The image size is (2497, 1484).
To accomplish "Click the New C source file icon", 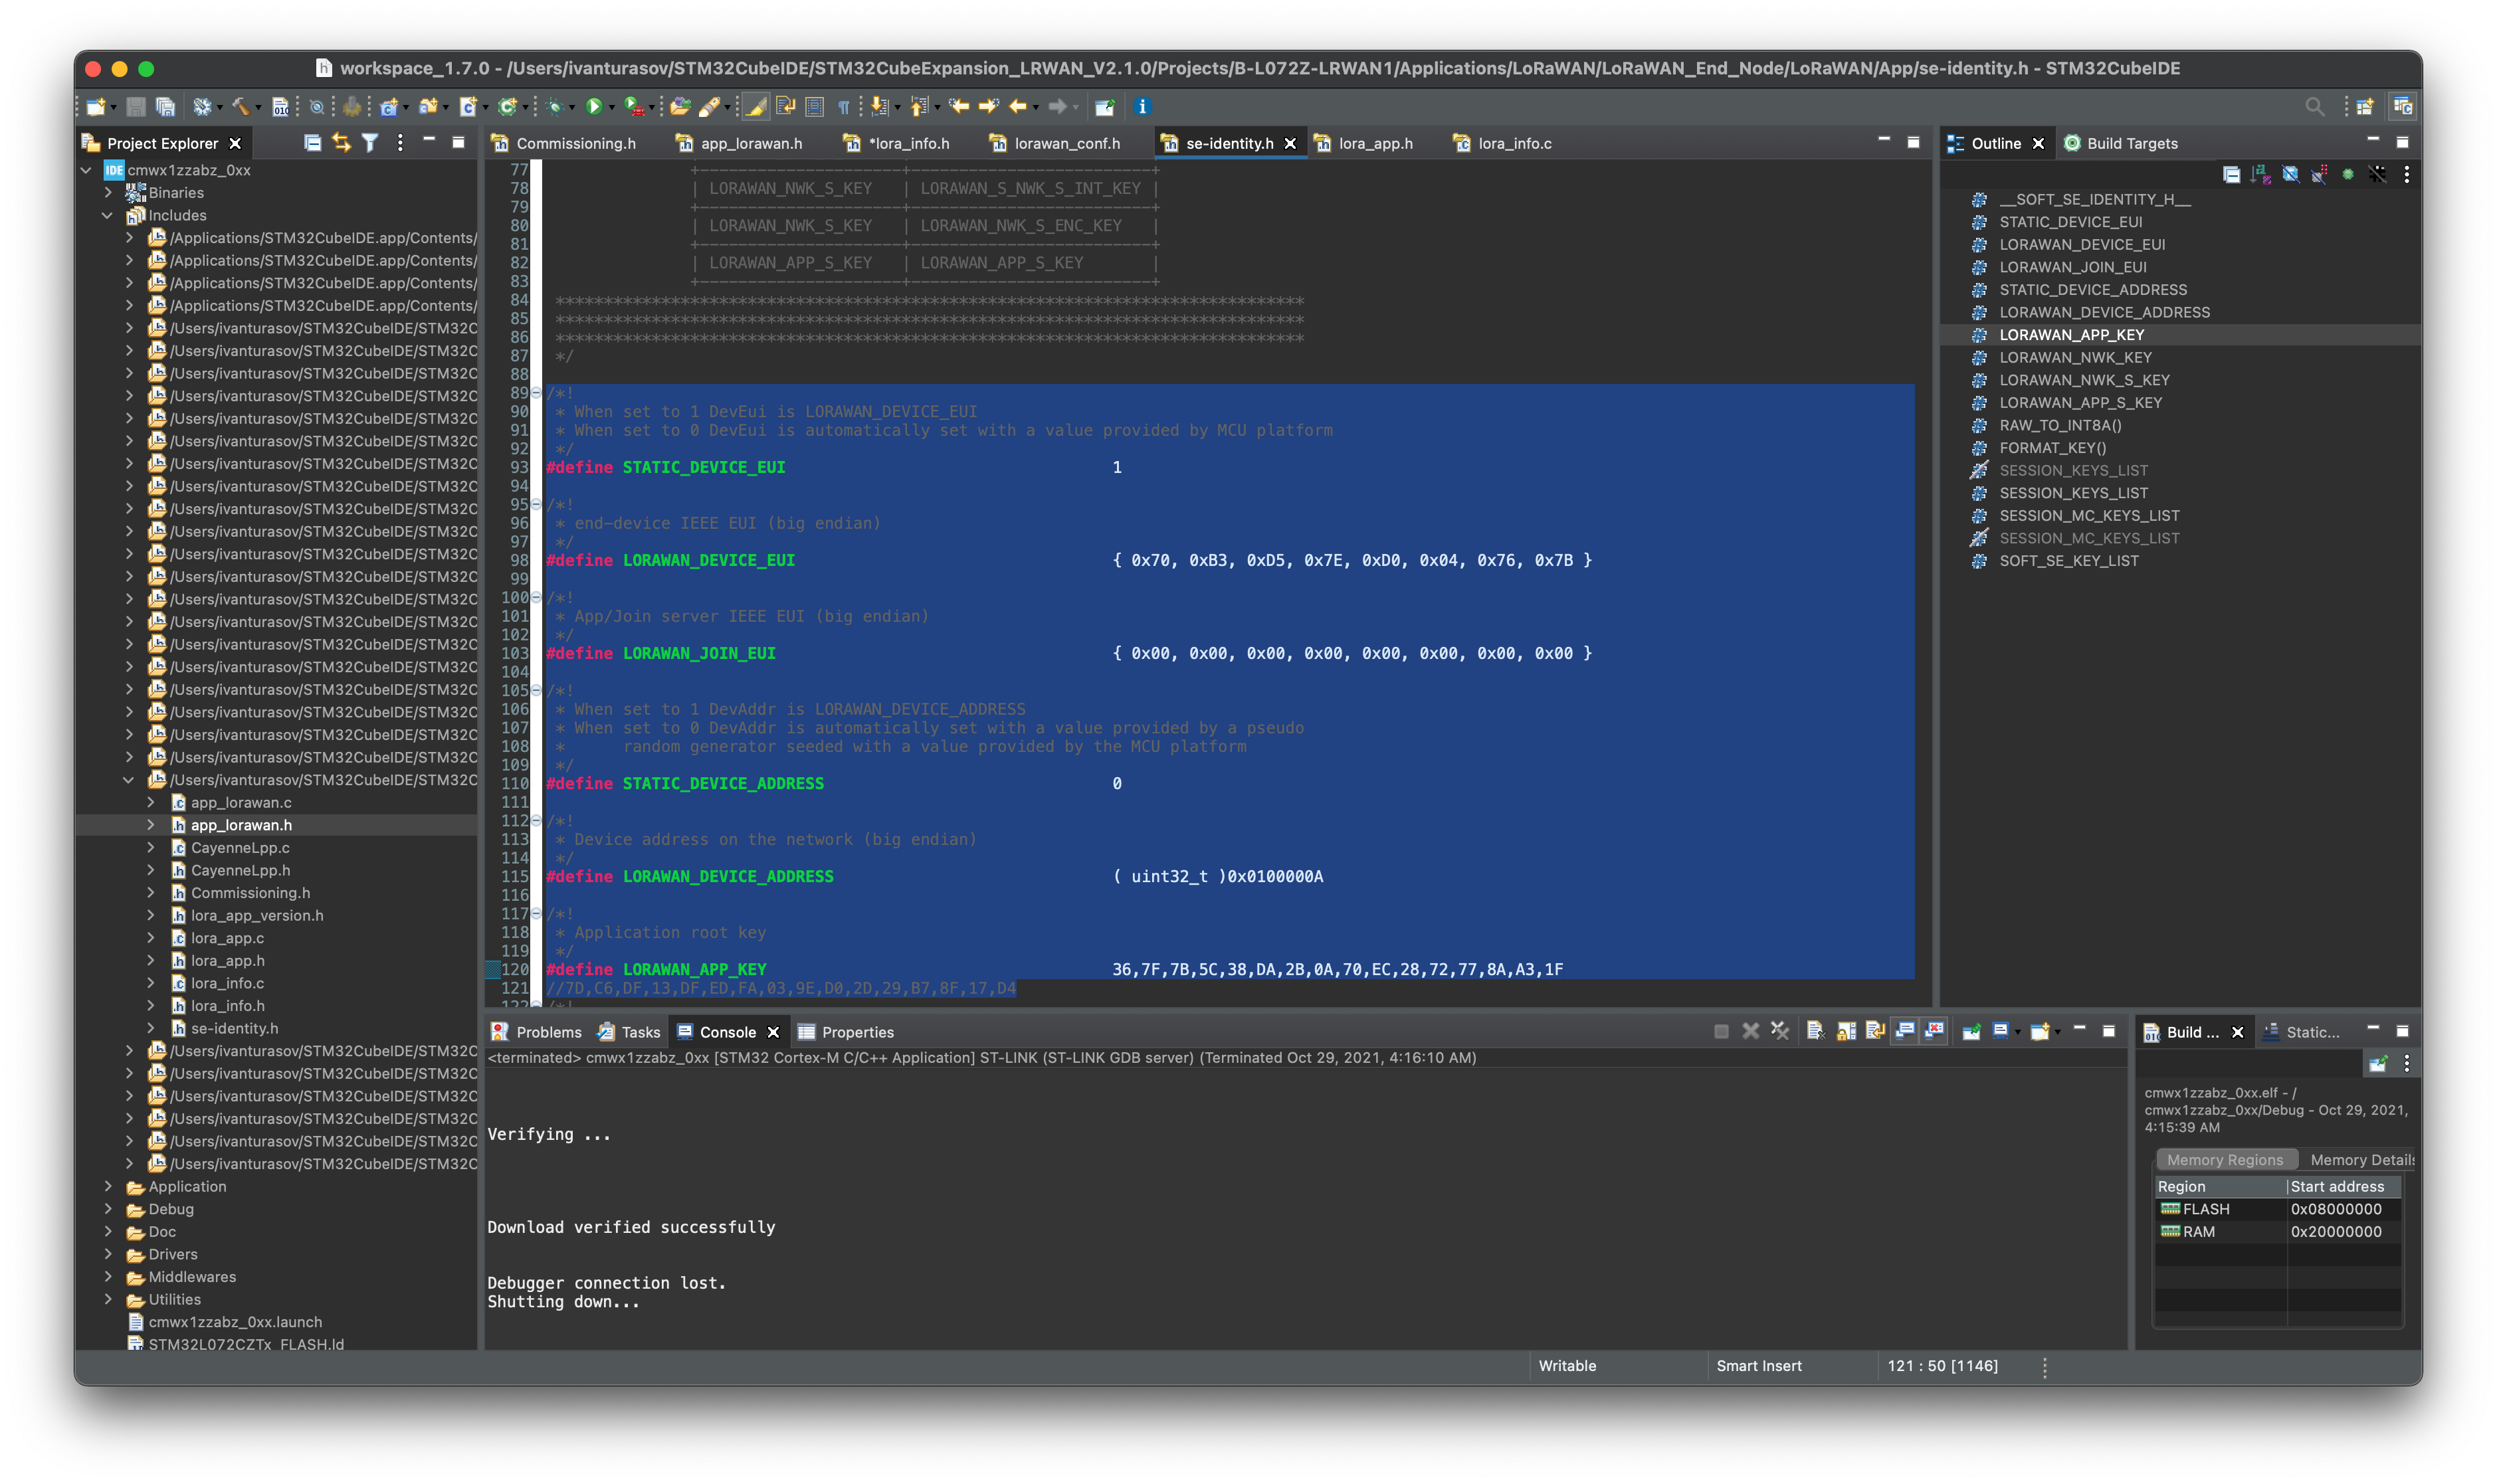I will (467, 106).
